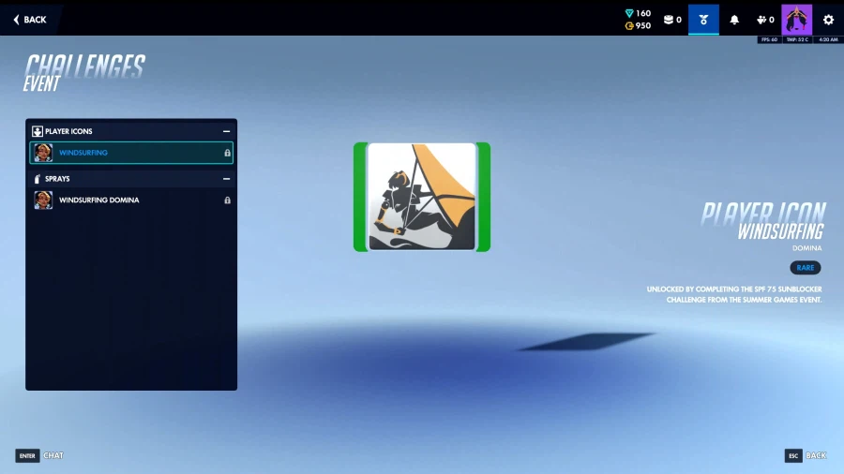Click the Windsurfing row portrait thumbnail
844x474 pixels.
pos(43,153)
